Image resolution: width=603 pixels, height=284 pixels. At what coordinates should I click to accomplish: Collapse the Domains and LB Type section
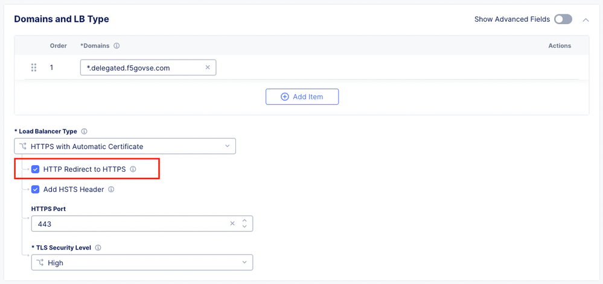point(585,20)
